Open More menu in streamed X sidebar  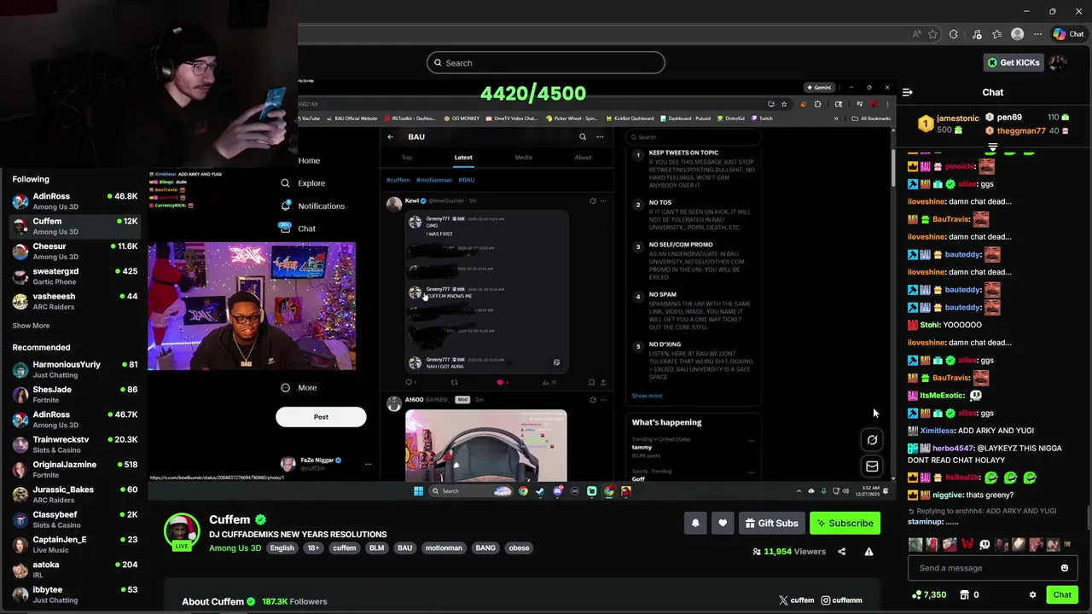pyautogui.click(x=300, y=387)
